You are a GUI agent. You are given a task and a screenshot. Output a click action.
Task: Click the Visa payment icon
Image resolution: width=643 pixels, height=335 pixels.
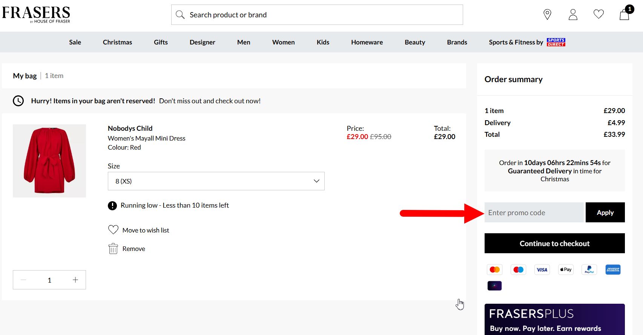542,269
